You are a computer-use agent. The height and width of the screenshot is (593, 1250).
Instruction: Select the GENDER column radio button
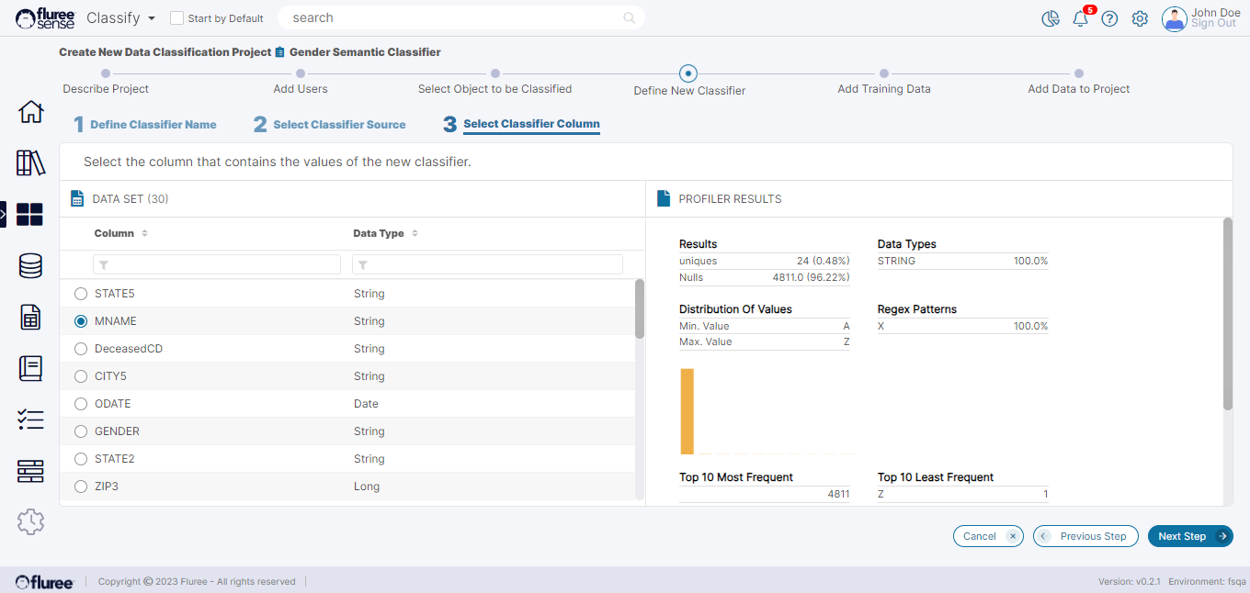tap(81, 431)
